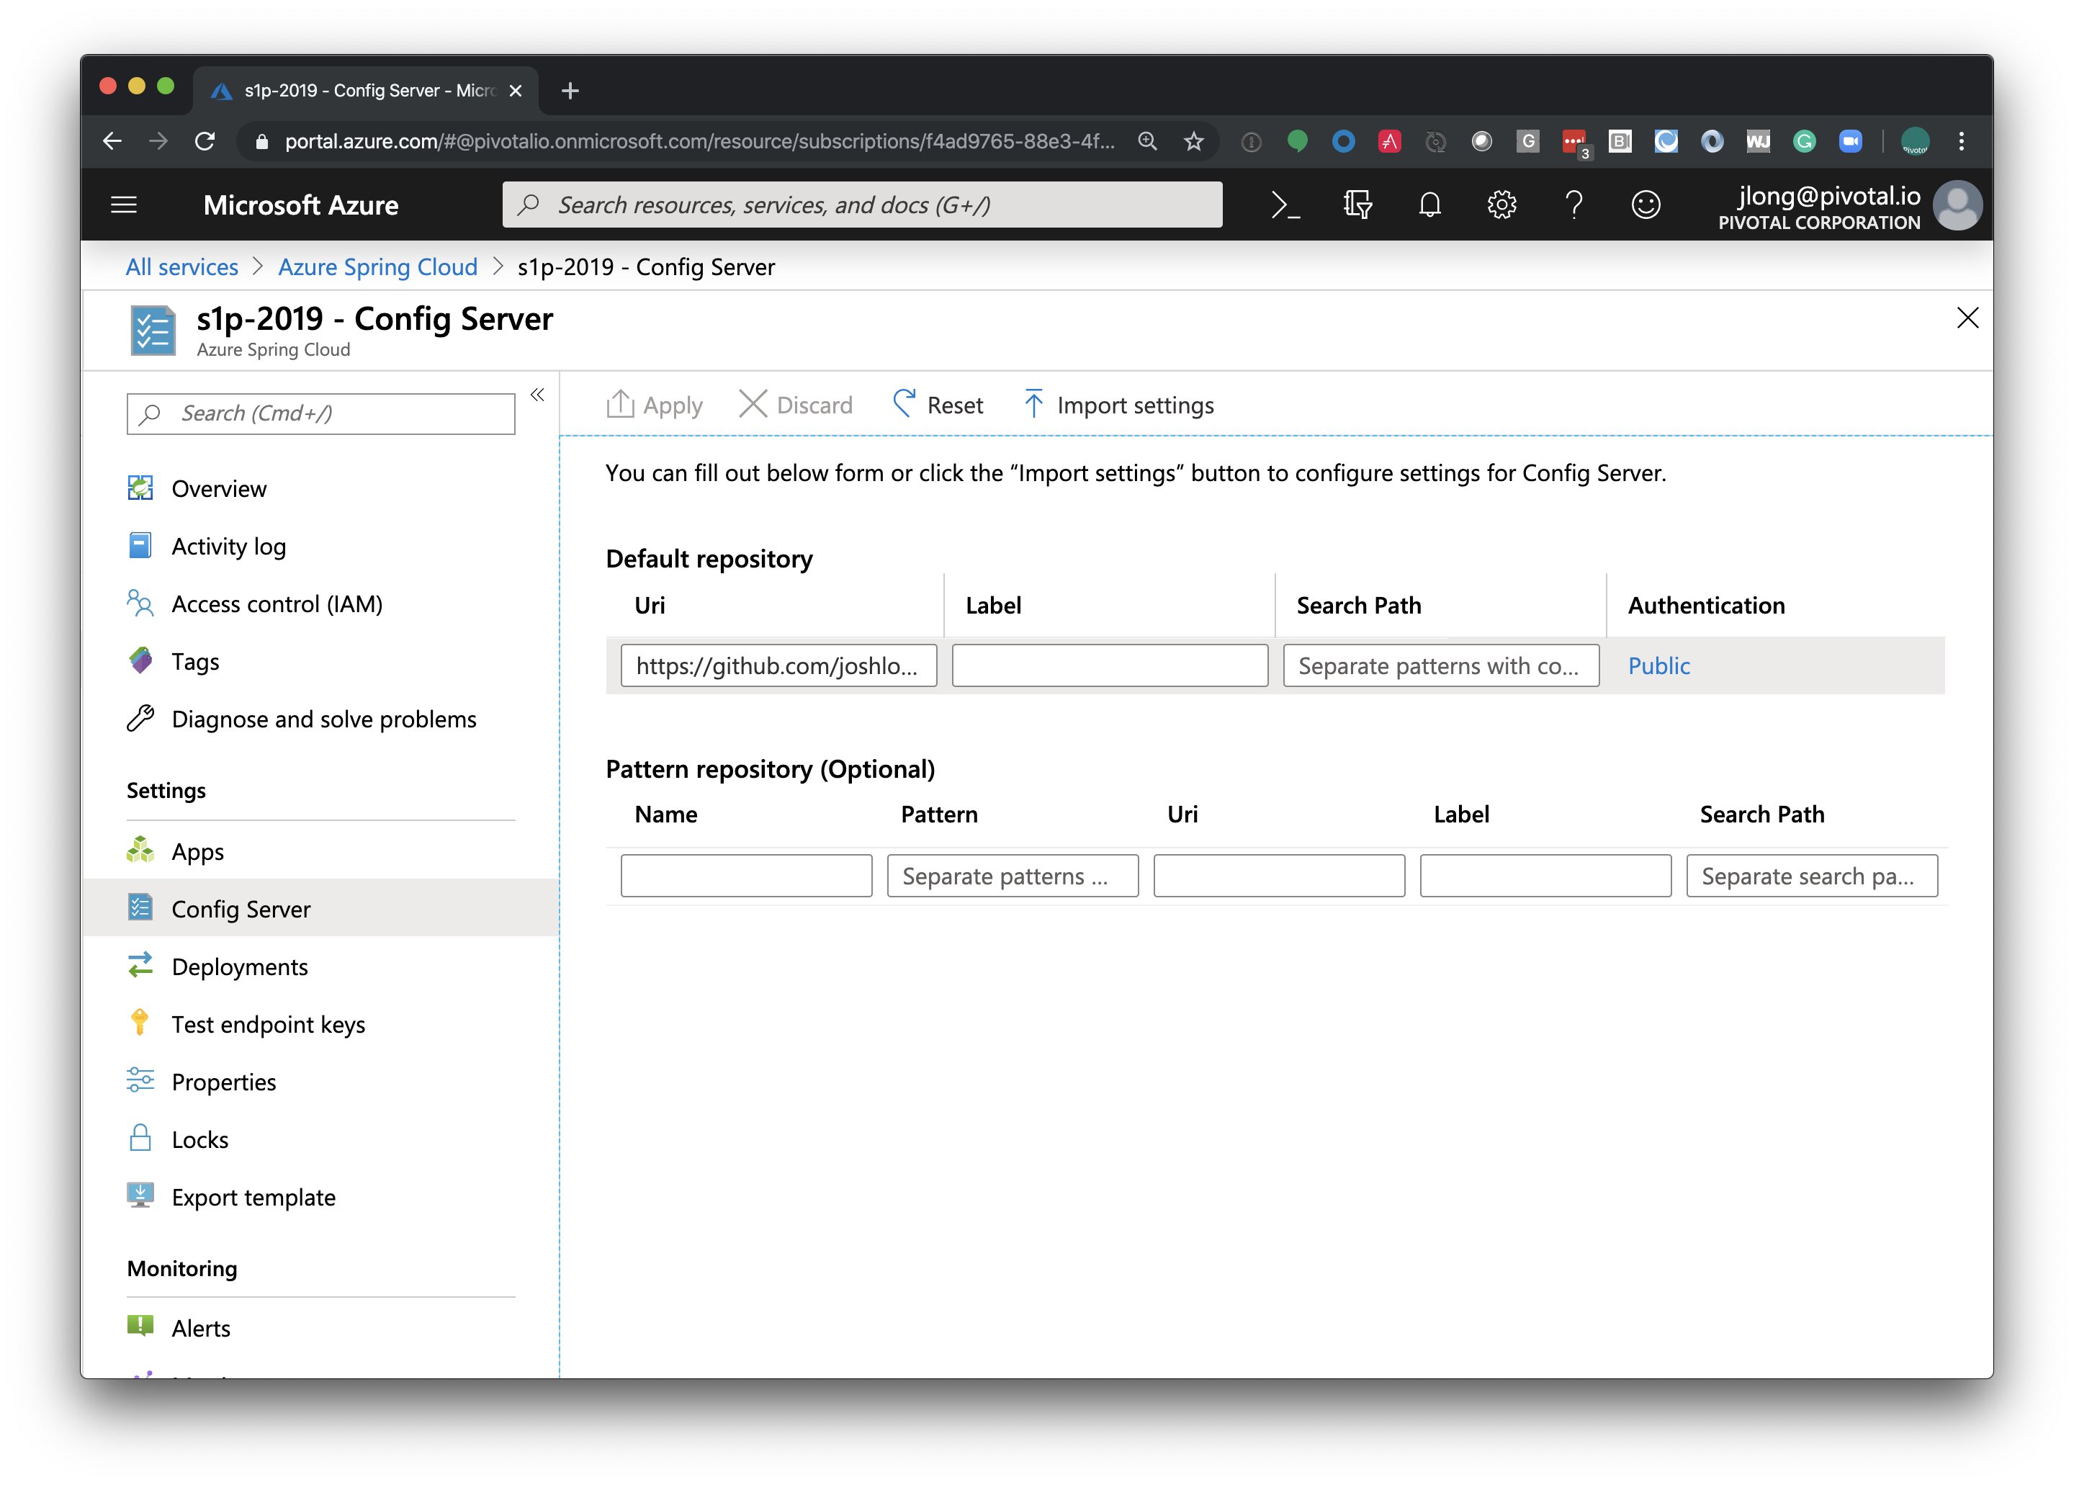Click the browser forward arrow
The image size is (2074, 1485).
coord(158,141)
